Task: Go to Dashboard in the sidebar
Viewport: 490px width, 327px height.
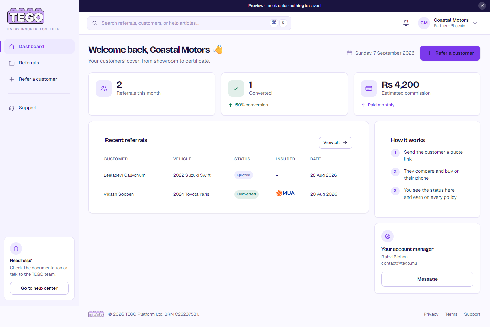Action: [39, 47]
